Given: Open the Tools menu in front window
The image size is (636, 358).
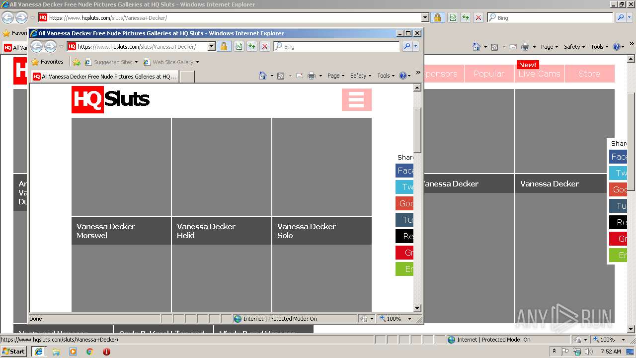Looking at the screenshot, I should pyautogui.click(x=386, y=76).
